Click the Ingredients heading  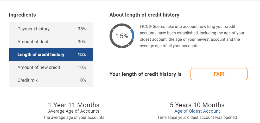coord(22,15)
